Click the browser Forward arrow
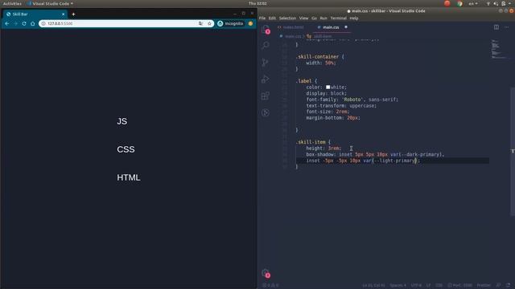Image resolution: width=515 pixels, height=289 pixels. (15, 23)
